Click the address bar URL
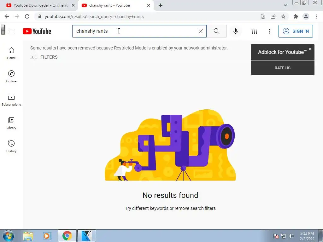This screenshot has width=323, height=242. coord(94,16)
